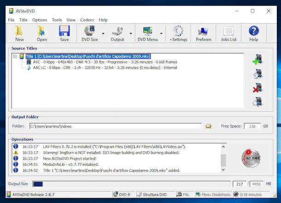This screenshot has width=281, height=203.
Task: Click the AVC video stream film icon
Action: tap(29, 62)
